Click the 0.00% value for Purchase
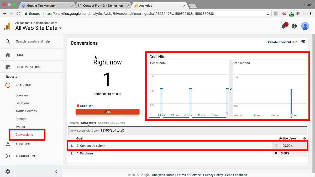315x177 pixels. click(285, 153)
